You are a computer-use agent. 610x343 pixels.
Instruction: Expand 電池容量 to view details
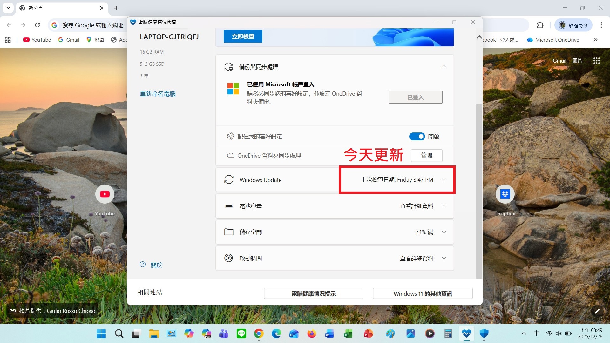[444, 206]
